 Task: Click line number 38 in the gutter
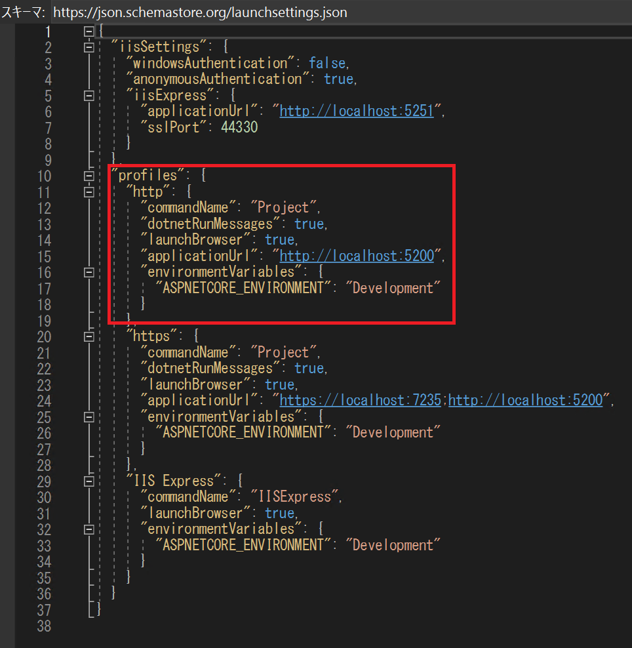(44, 626)
